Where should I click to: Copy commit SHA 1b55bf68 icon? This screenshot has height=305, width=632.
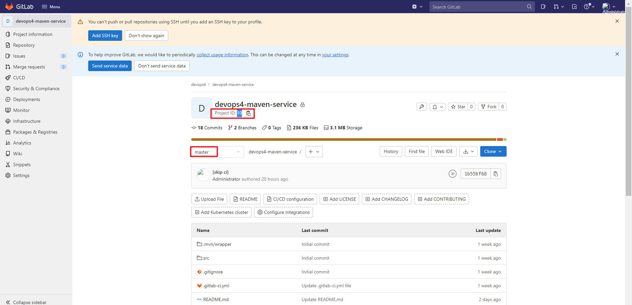(x=496, y=174)
